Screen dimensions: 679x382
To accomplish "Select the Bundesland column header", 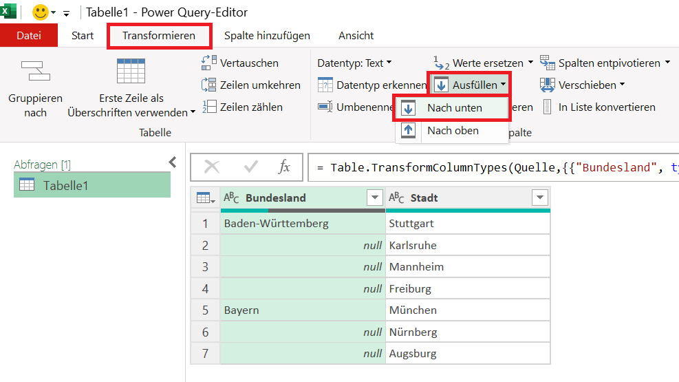I will point(303,198).
